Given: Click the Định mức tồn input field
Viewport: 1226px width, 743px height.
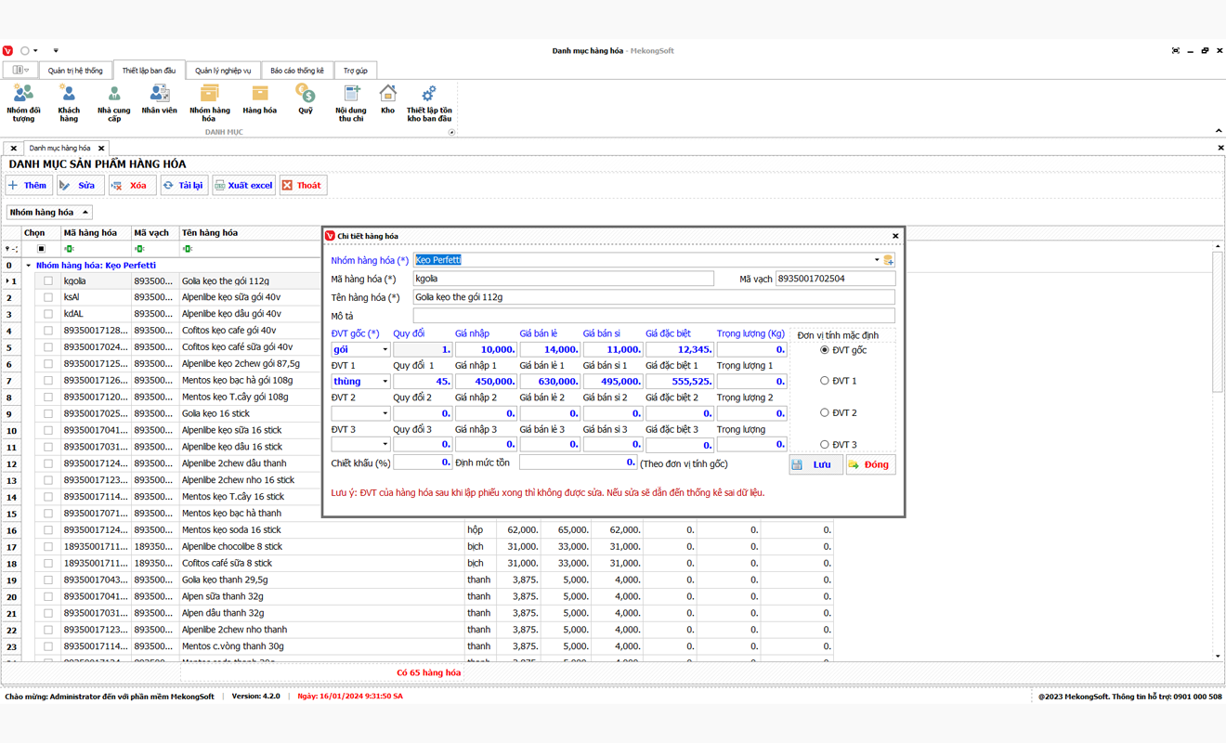Looking at the screenshot, I should click(x=579, y=463).
